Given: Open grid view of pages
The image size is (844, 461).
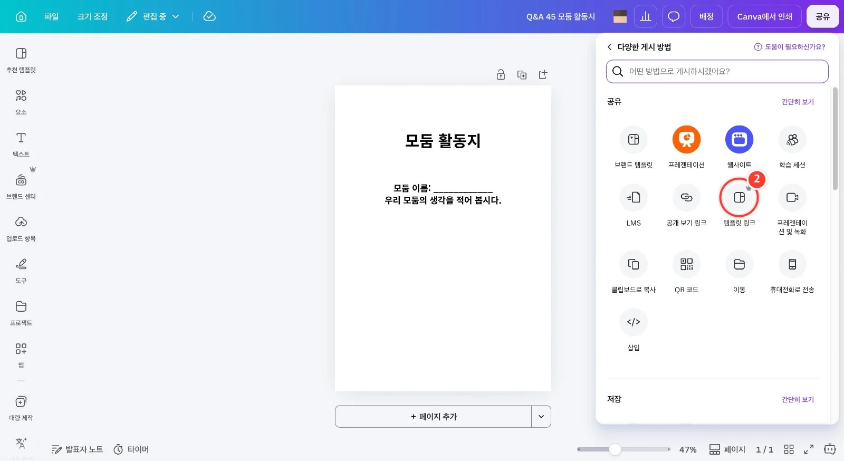Looking at the screenshot, I should [789, 449].
